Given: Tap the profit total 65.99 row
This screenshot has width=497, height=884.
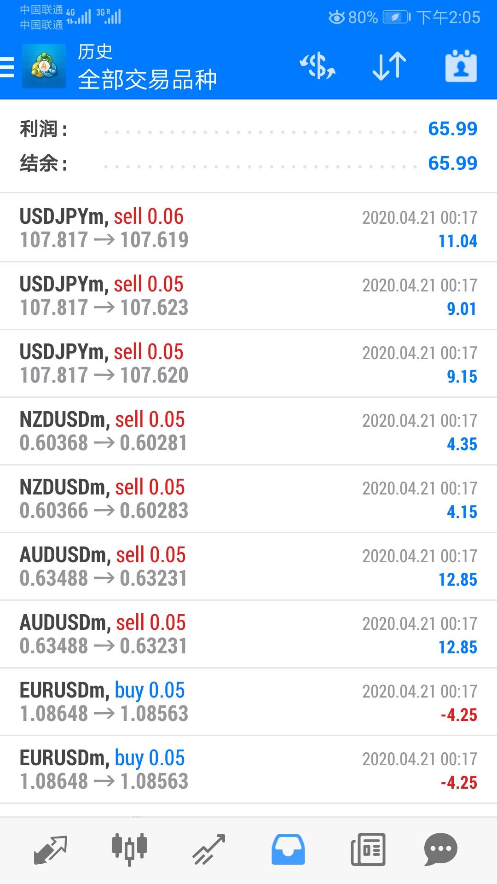Looking at the screenshot, I should coord(248,129).
